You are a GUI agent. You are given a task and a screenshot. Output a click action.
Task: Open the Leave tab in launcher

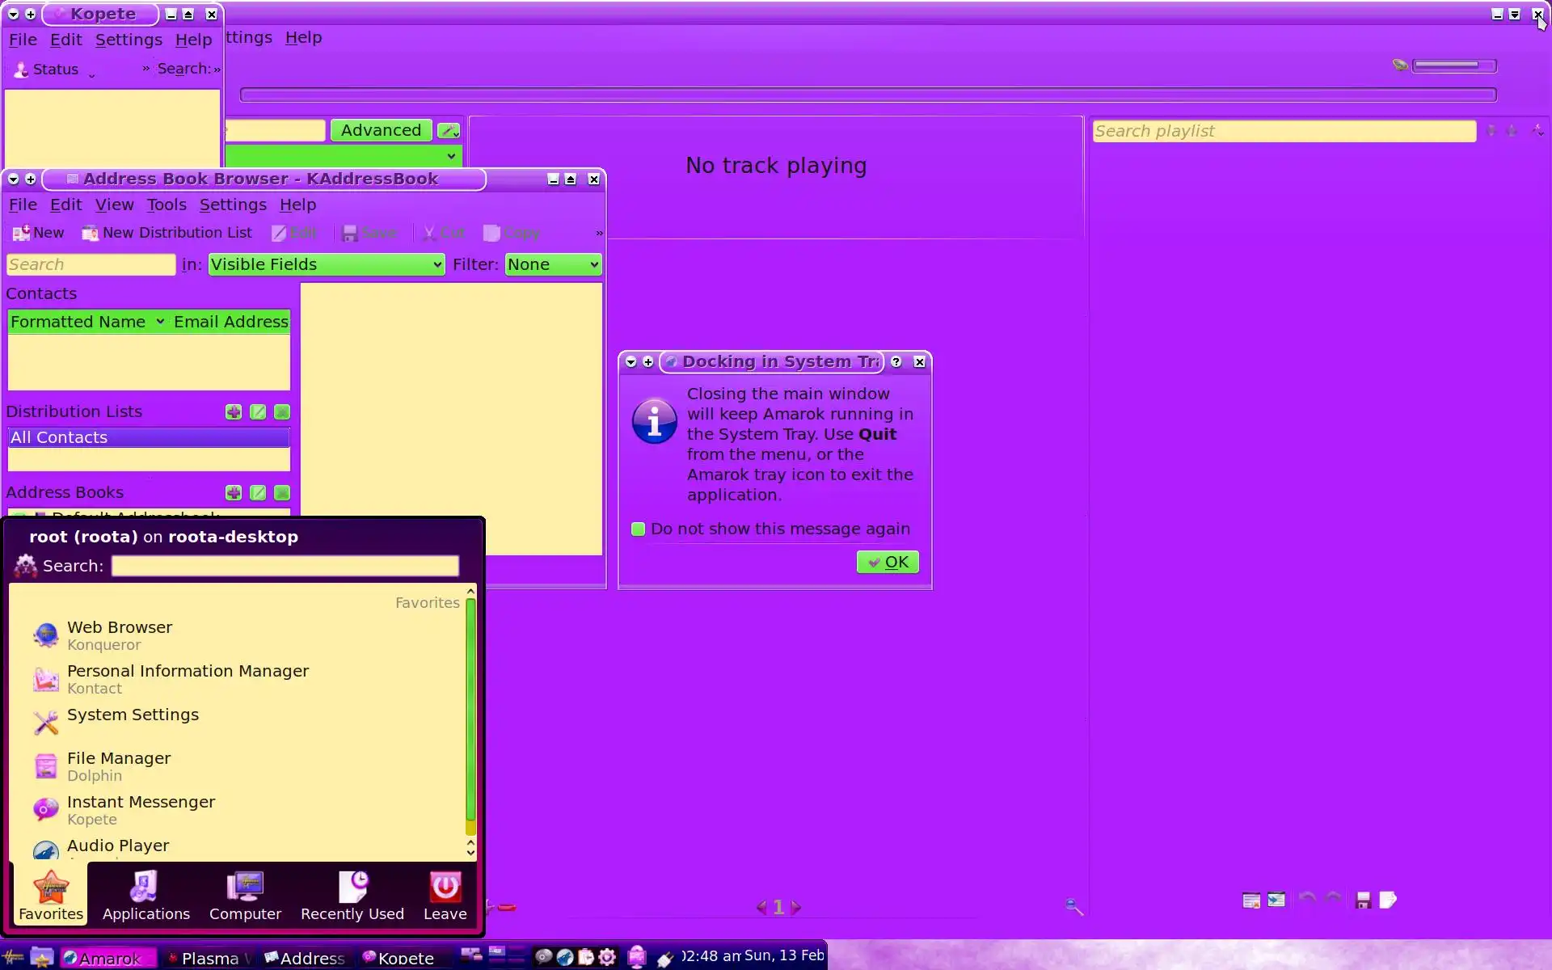[x=445, y=896]
